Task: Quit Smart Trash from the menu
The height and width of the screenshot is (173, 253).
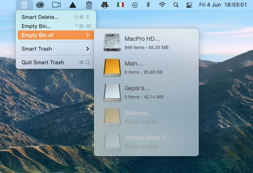Action: pos(43,63)
